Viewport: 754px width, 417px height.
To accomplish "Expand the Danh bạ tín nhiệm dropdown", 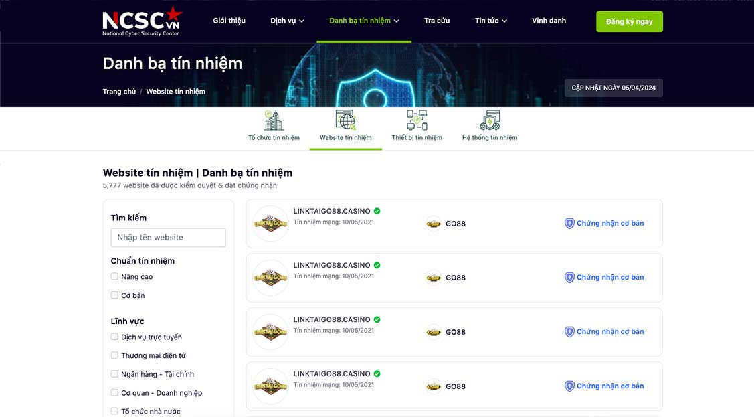I will point(364,21).
